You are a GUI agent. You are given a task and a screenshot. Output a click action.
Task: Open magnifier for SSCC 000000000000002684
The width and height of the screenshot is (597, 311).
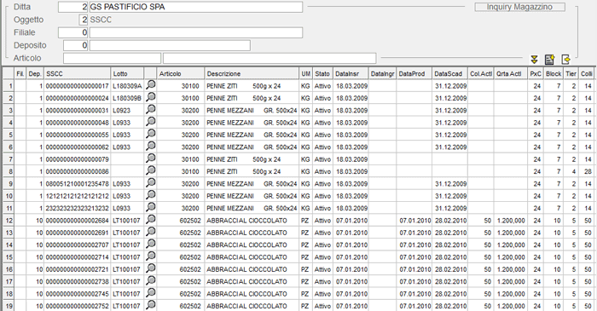coord(151,220)
